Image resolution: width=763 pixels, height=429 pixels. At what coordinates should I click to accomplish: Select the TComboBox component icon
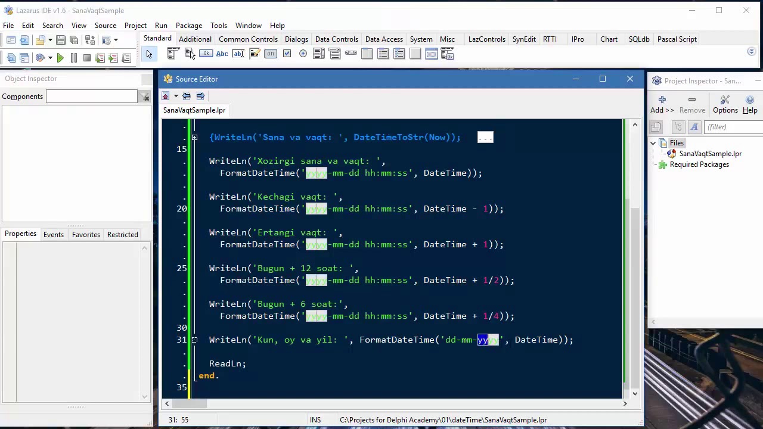click(335, 54)
